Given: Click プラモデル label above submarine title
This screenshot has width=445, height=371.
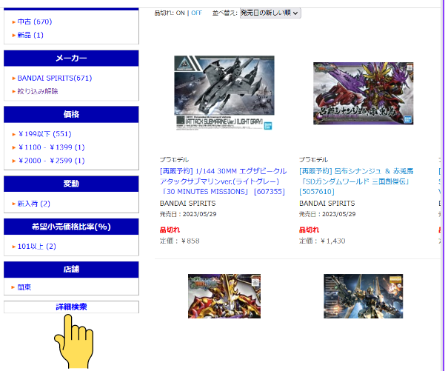Looking at the screenshot, I should click(x=174, y=160).
